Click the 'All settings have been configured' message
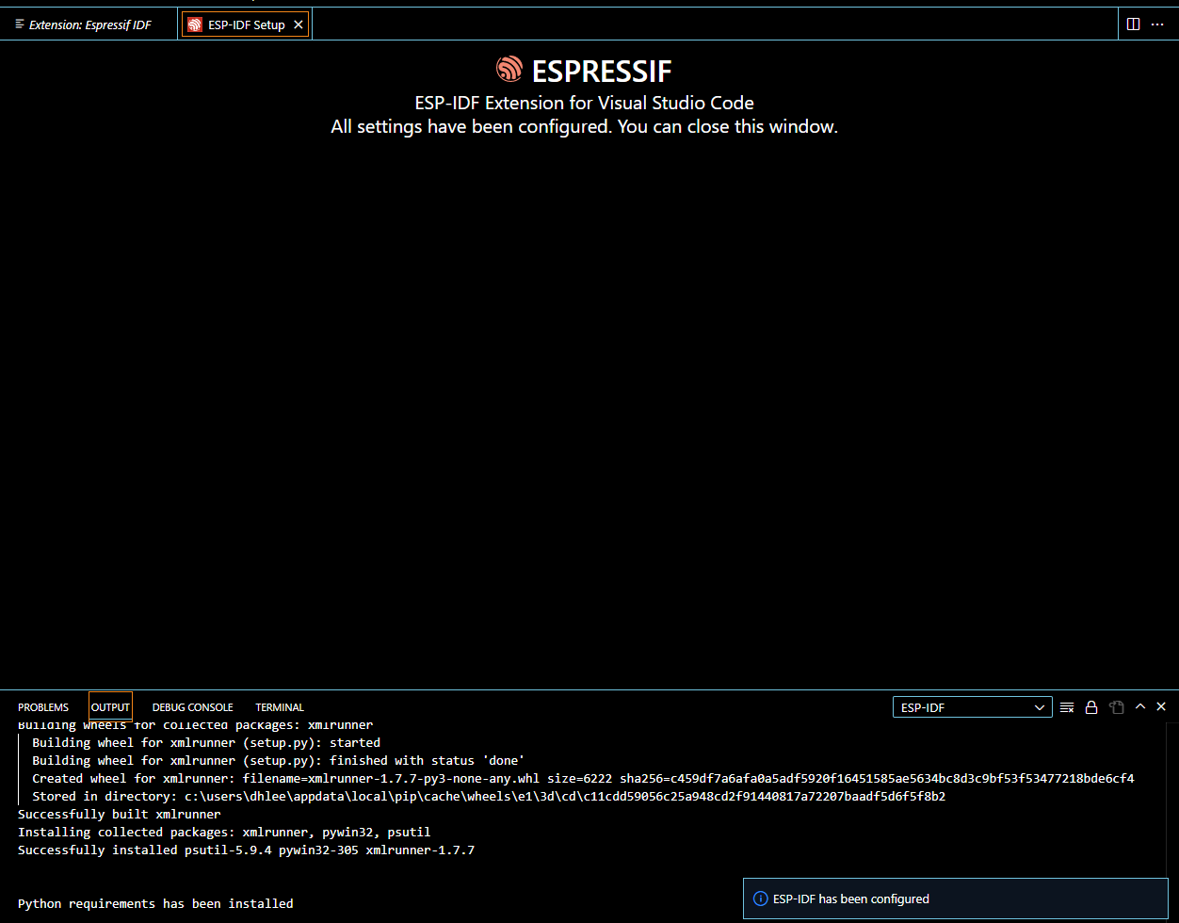The width and height of the screenshot is (1179, 923). pos(584,126)
